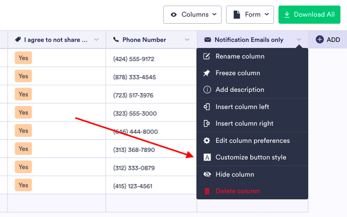Select the phone cell (424) 555-9172
This screenshot has width=347, height=217.
click(134, 59)
